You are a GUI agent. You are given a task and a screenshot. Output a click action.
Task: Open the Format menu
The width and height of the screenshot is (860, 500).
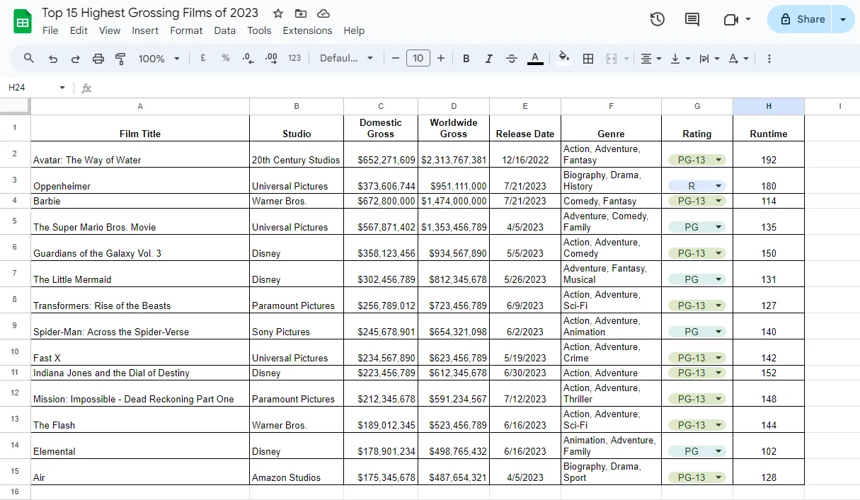point(186,30)
